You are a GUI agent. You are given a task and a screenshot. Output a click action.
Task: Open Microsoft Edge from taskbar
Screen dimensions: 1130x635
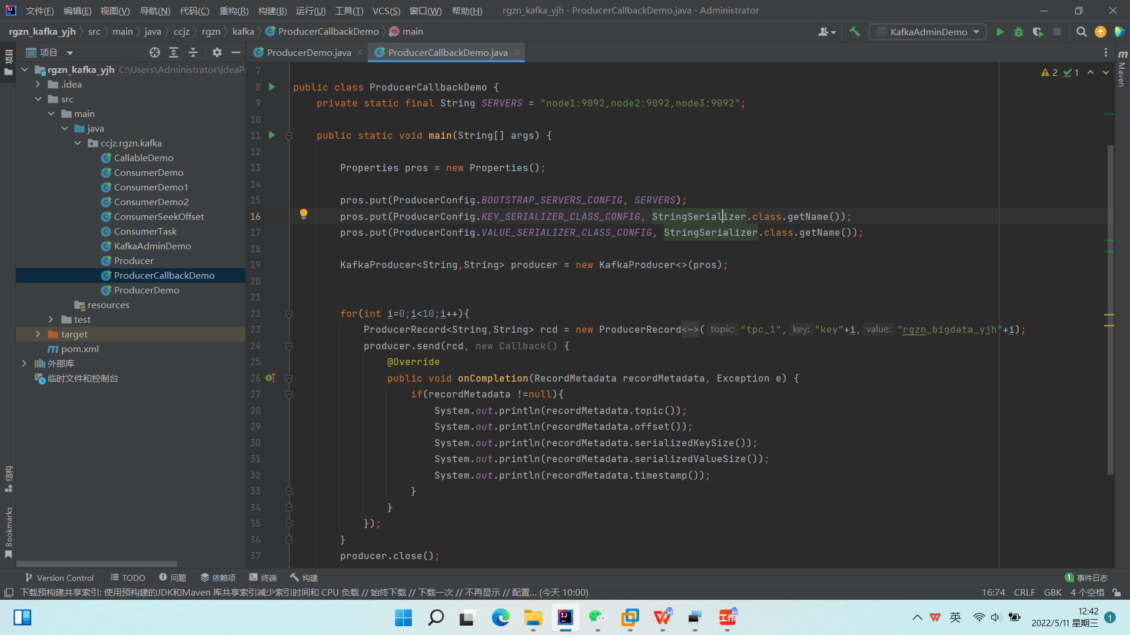(500, 617)
